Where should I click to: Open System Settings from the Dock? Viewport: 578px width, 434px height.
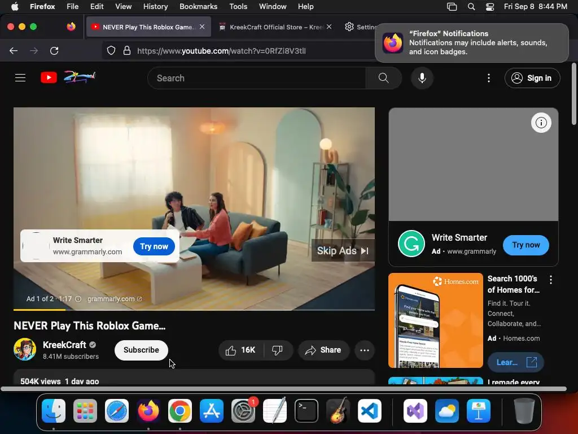pos(243,411)
